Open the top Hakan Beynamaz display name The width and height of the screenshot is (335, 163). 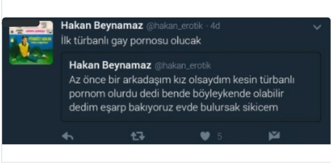click(x=102, y=26)
